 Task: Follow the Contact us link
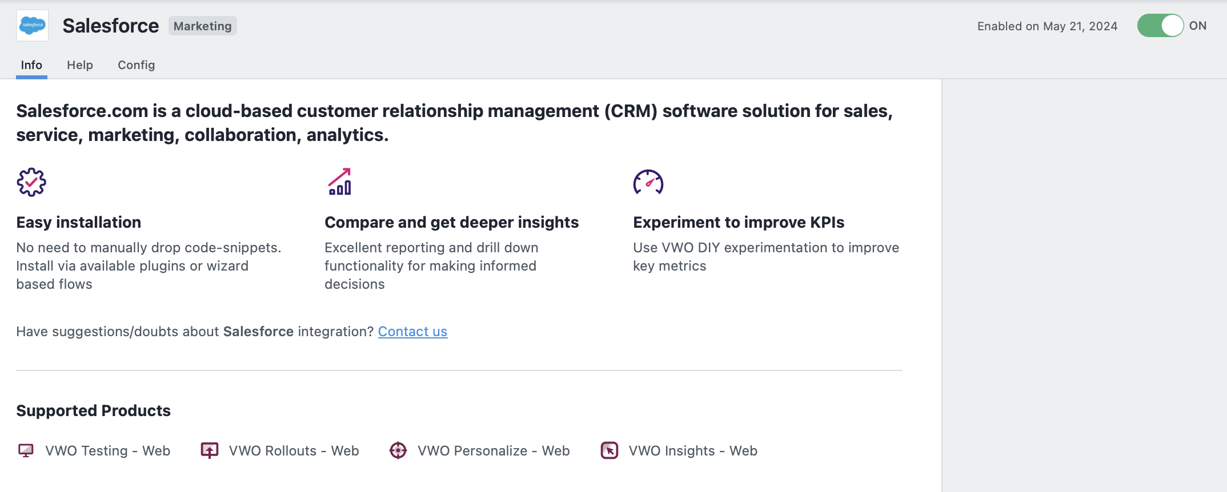(x=412, y=332)
